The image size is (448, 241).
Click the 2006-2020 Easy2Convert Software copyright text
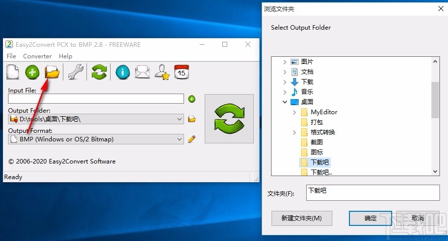[x=62, y=161]
